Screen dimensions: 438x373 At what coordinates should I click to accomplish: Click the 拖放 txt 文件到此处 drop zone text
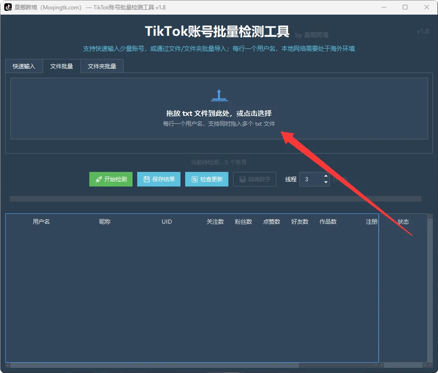[219, 113]
